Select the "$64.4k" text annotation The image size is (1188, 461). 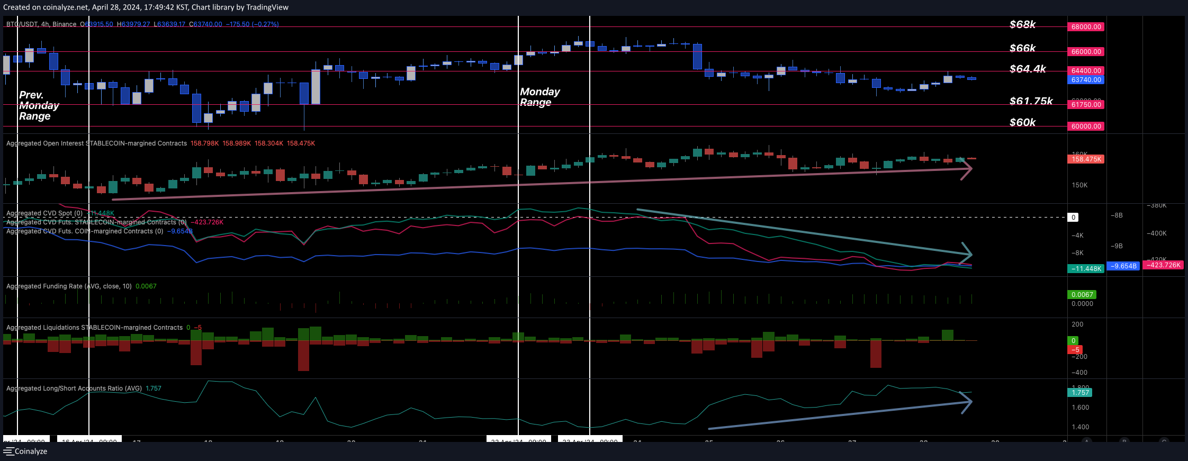1028,69
